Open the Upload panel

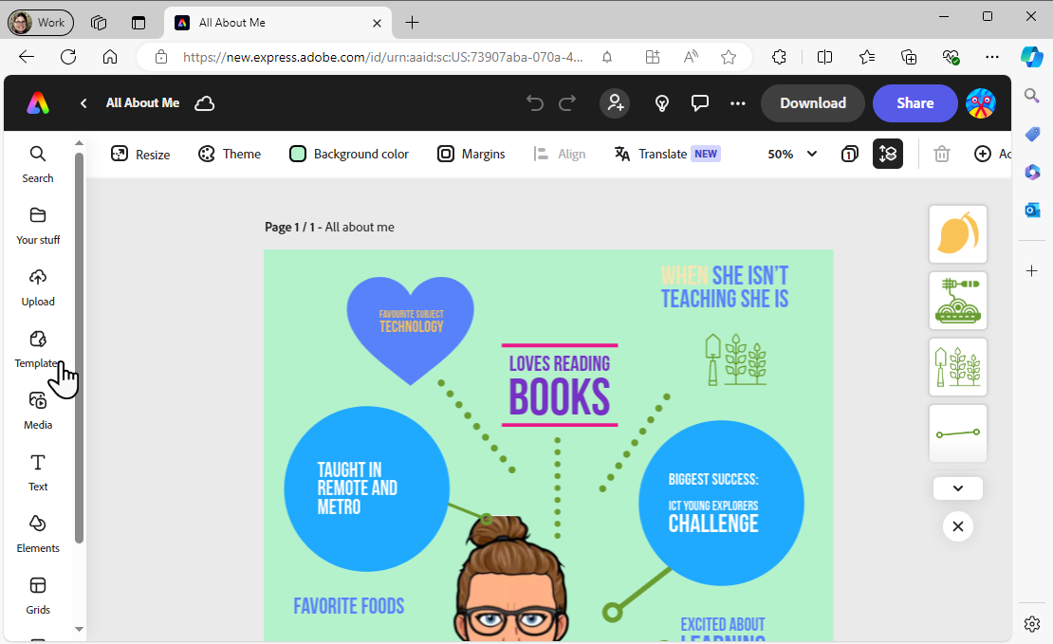(x=38, y=288)
